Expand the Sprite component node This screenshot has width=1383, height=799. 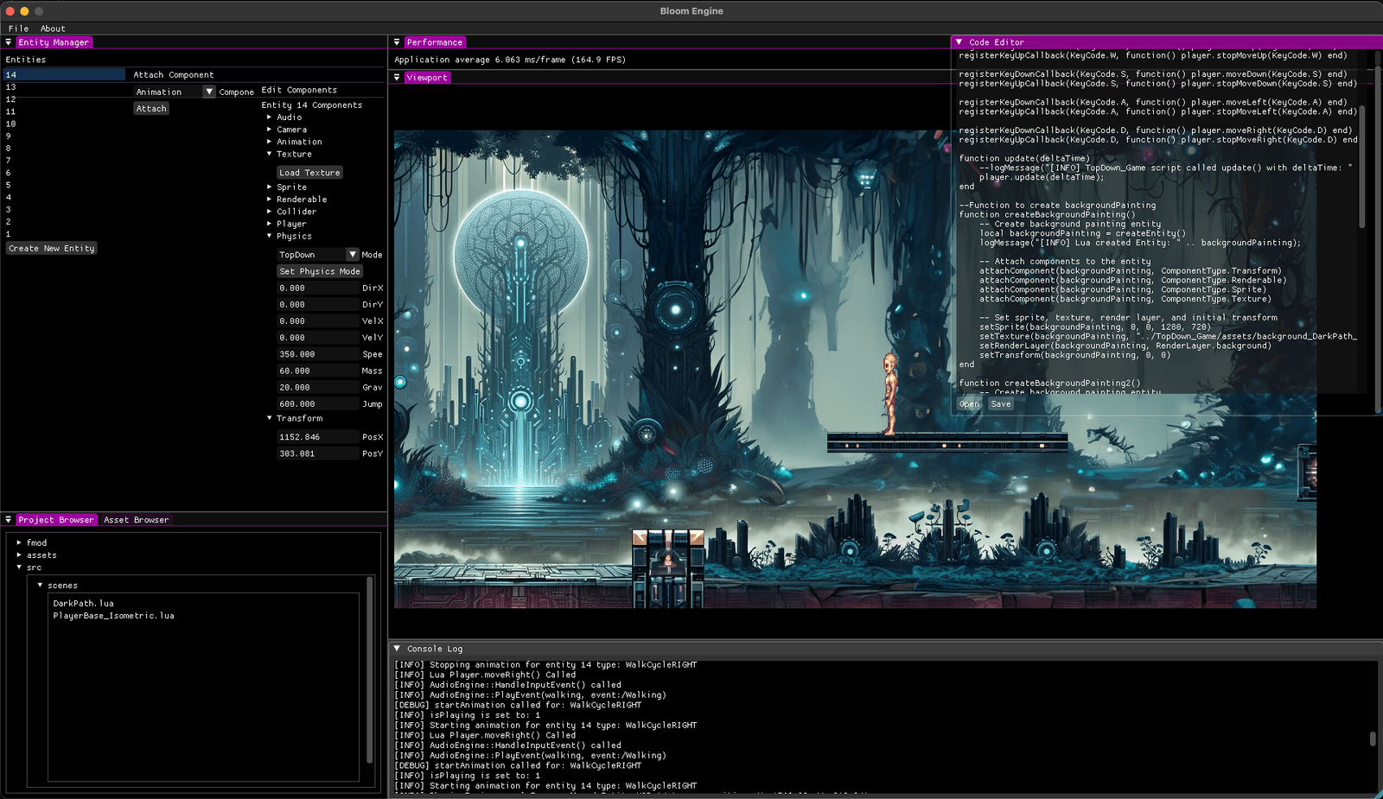270,187
